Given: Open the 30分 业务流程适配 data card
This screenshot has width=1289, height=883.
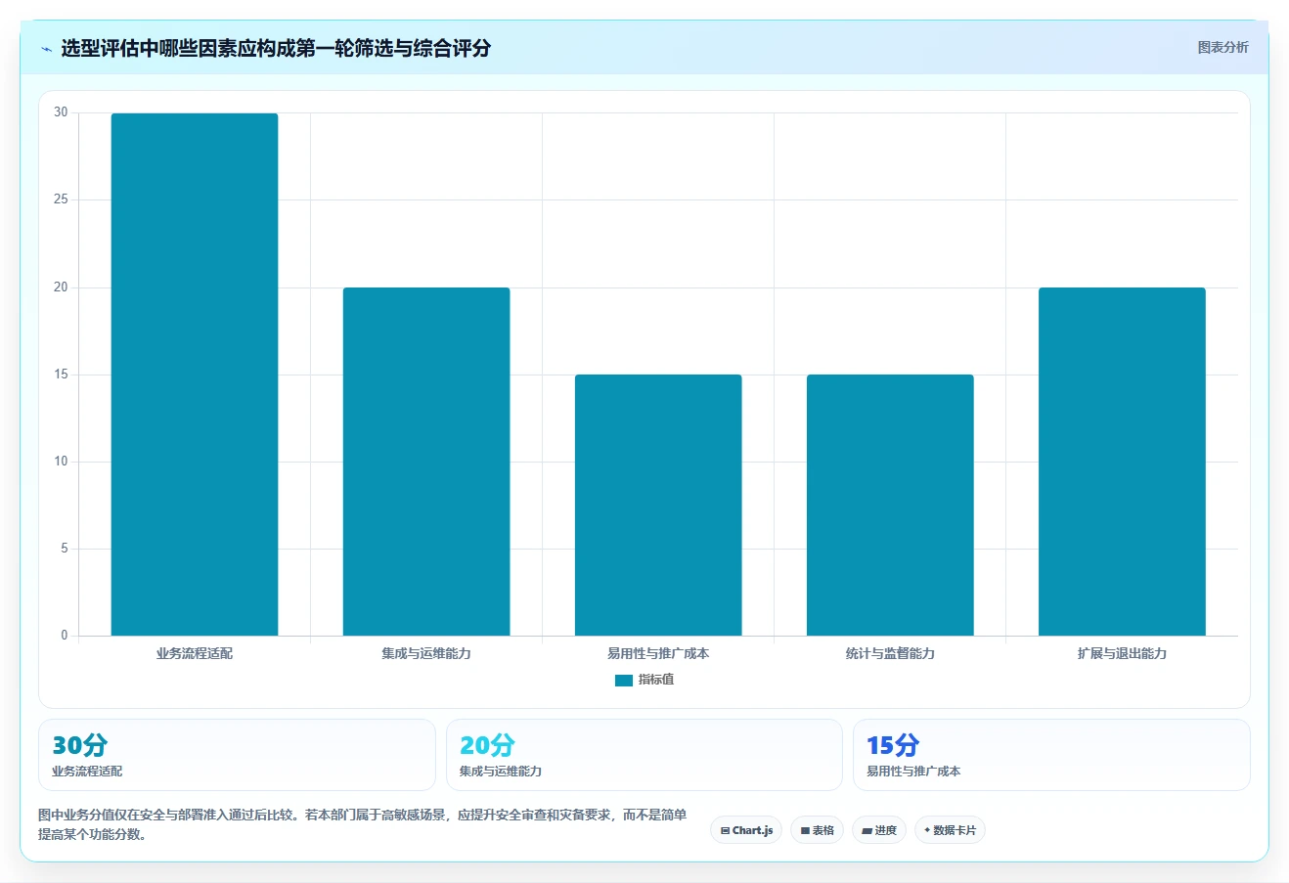Looking at the screenshot, I should click(x=237, y=755).
